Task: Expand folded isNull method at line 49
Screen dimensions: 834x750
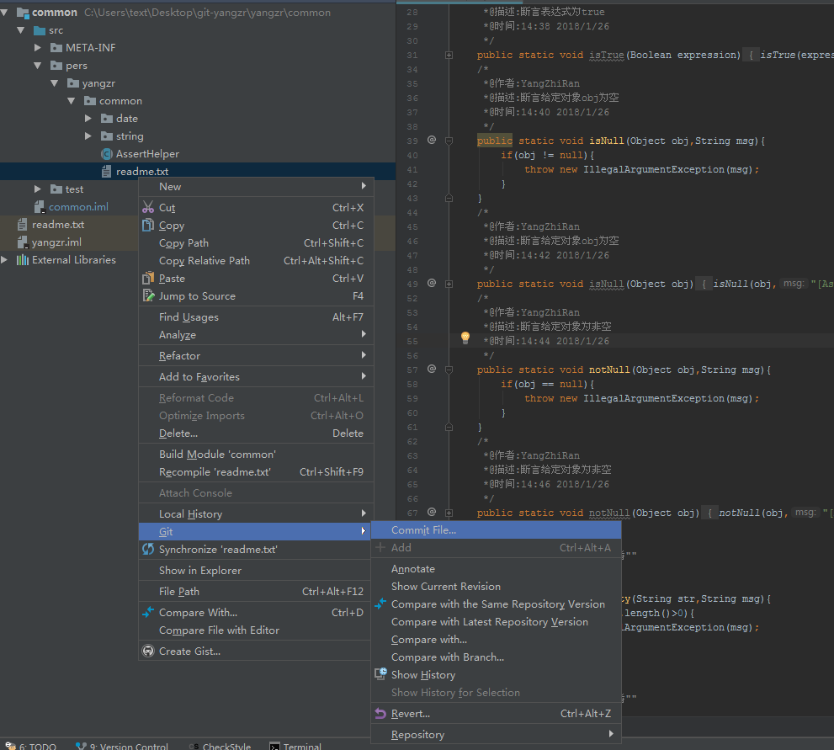Action: coord(449,284)
